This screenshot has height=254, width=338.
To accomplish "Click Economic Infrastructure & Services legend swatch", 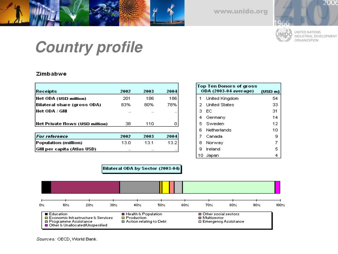I will pyautogui.click(x=46, y=218).
